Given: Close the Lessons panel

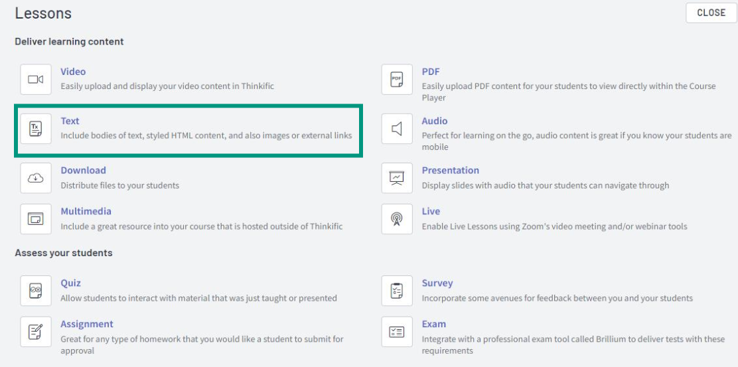Looking at the screenshot, I should tap(711, 13).
